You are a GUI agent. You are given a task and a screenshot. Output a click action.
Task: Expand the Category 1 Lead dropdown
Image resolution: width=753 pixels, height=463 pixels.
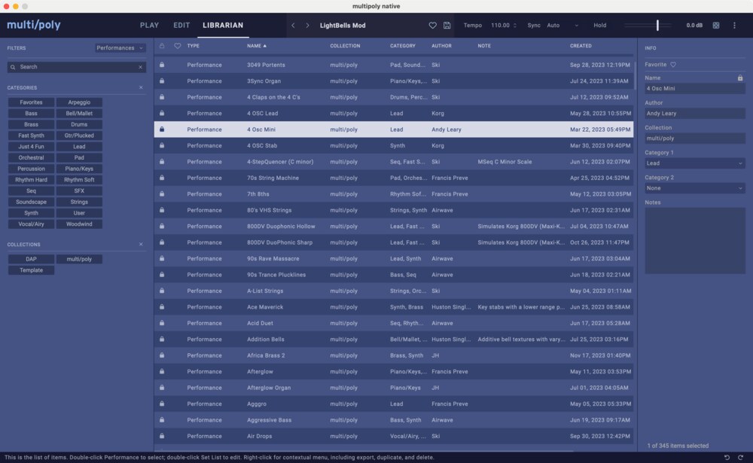pyautogui.click(x=694, y=163)
